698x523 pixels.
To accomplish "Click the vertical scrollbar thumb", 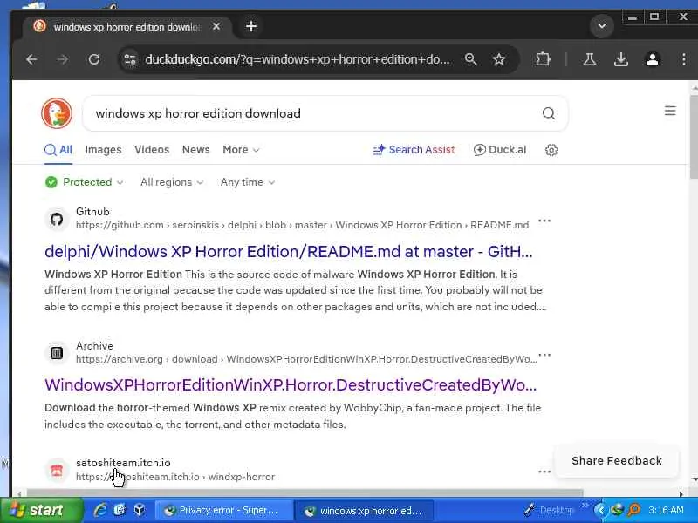I will (x=694, y=137).
